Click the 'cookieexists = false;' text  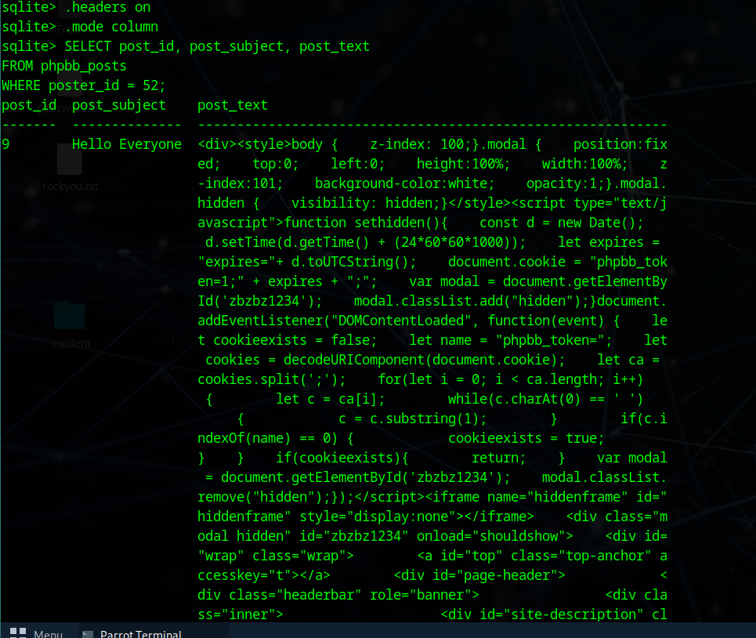(x=295, y=340)
